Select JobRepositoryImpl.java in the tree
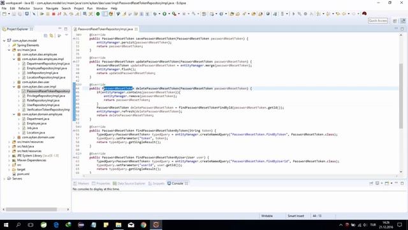 coord(43,73)
